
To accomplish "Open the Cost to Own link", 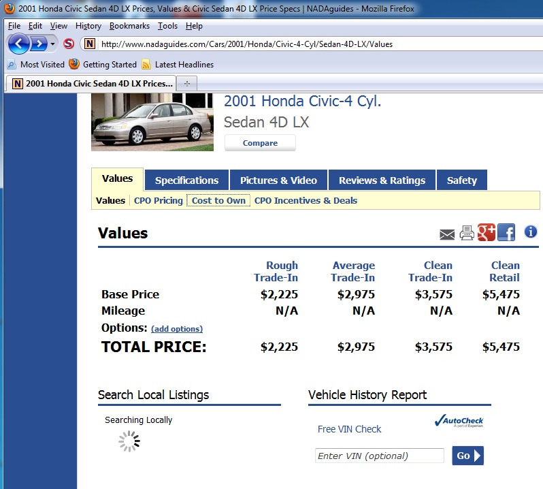I will click(x=218, y=200).
